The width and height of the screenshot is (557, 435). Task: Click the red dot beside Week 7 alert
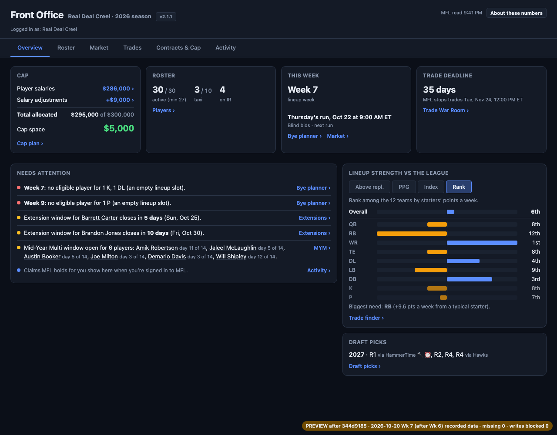coord(19,187)
